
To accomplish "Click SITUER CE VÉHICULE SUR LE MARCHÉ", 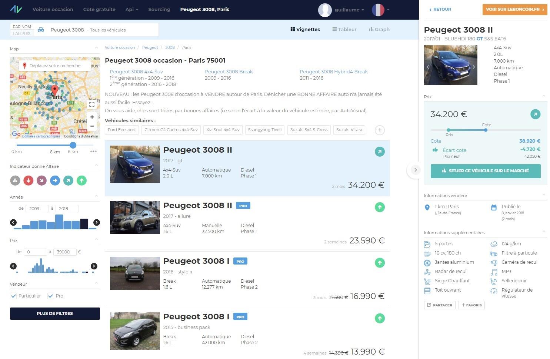I will point(486,171).
